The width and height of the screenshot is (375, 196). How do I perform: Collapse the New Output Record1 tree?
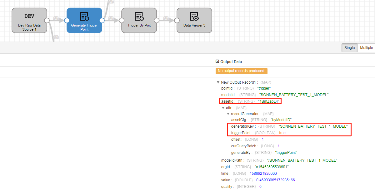218,82
